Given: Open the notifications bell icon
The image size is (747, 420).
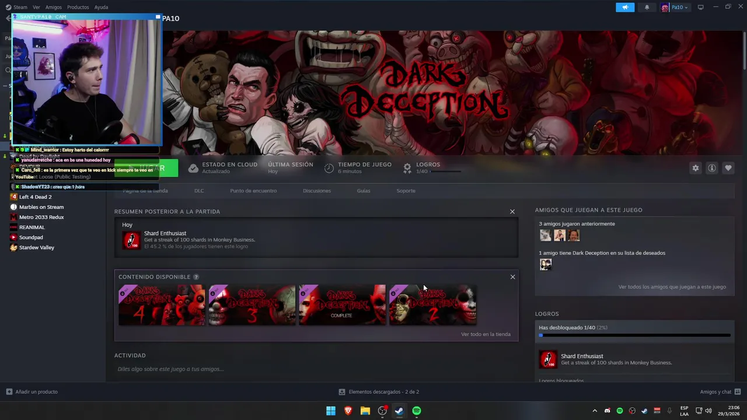Looking at the screenshot, I should [x=647, y=8].
